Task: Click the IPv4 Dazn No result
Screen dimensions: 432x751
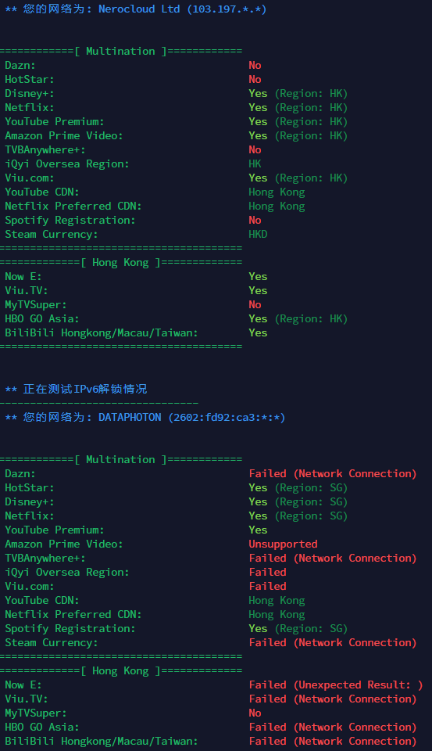Action: (255, 65)
